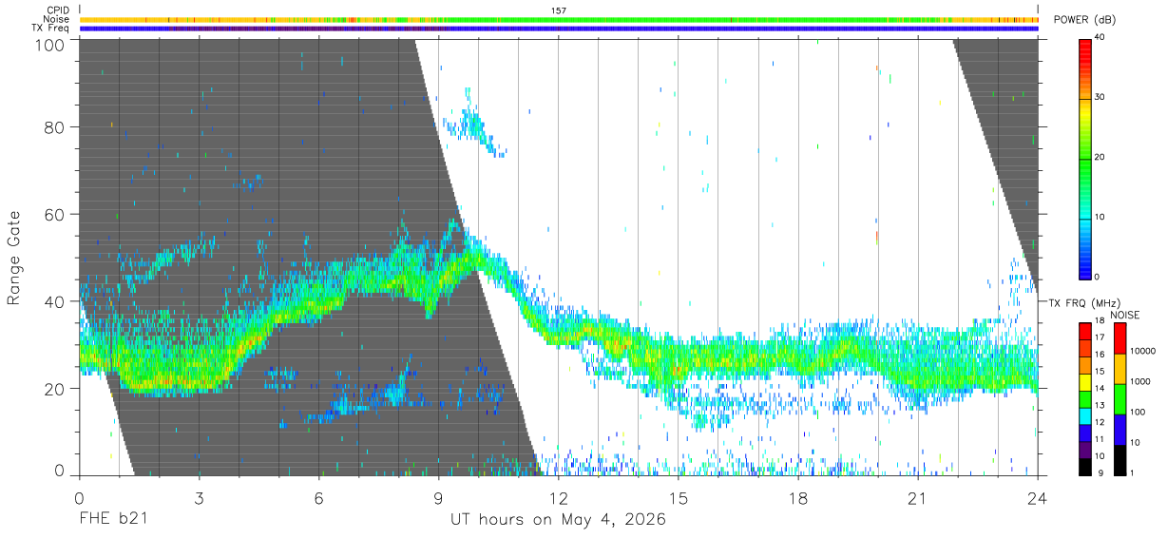Image resolution: width=1167 pixels, height=539 pixels.
Task: Click the TX frequency color bar
Action: pyautogui.click(x=1085, y=399)
